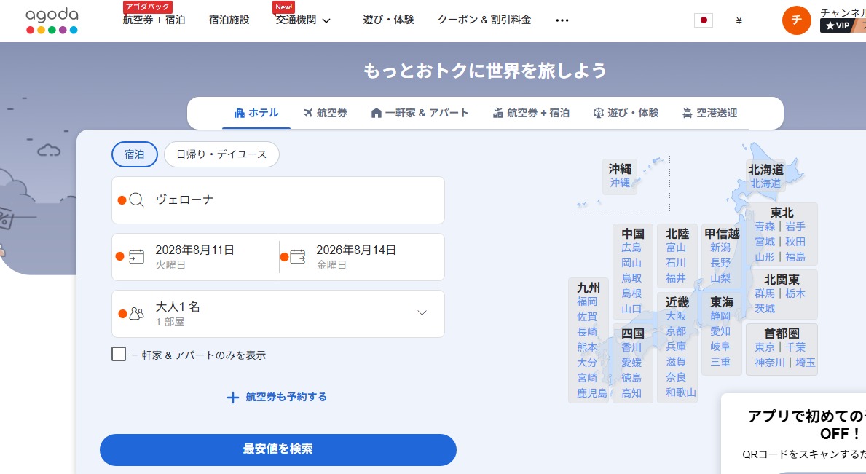This screenshot has width=866, height=474.
Task: Select 大阪 in 近畿 region
Action: (x=675, y=316)
